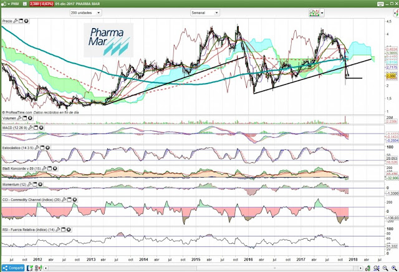
Task: Maximize the Blai5 Koncorde panel
Action: [x=49, y=168]
